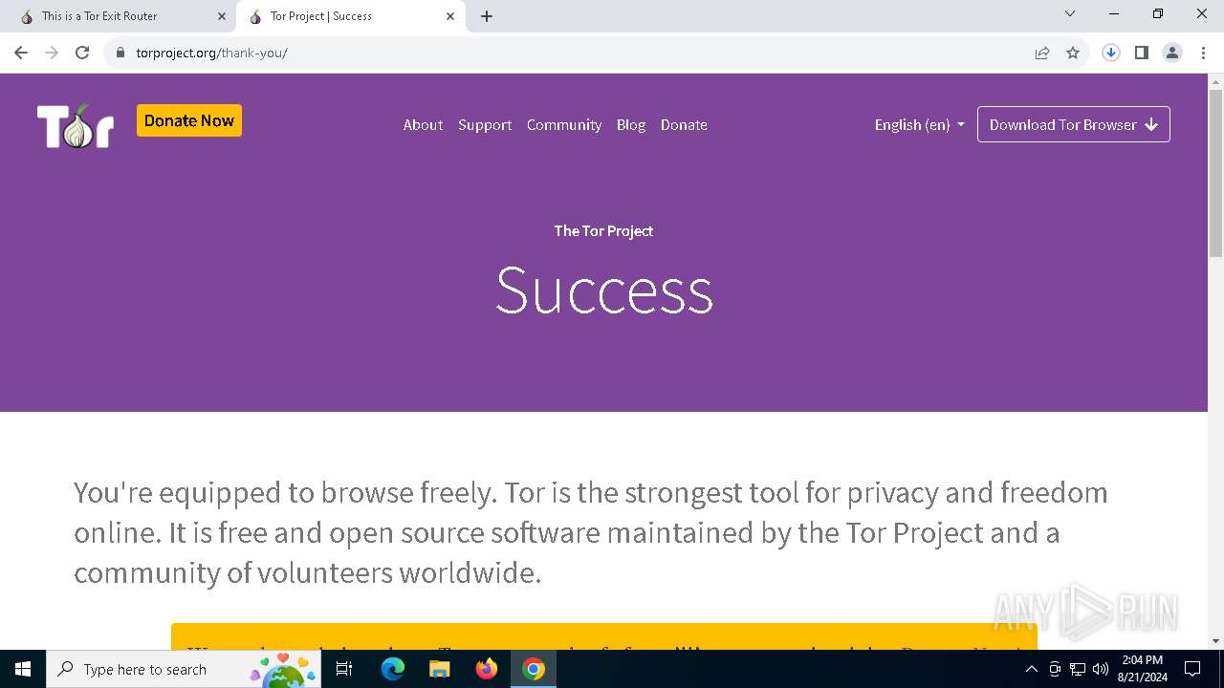Open a new browser tab
This screenshot has height=688, width=1224.
[487, 16]
